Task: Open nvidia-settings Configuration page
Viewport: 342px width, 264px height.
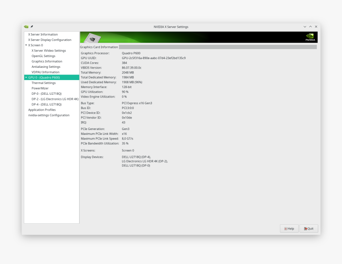Action: point(49,115)
